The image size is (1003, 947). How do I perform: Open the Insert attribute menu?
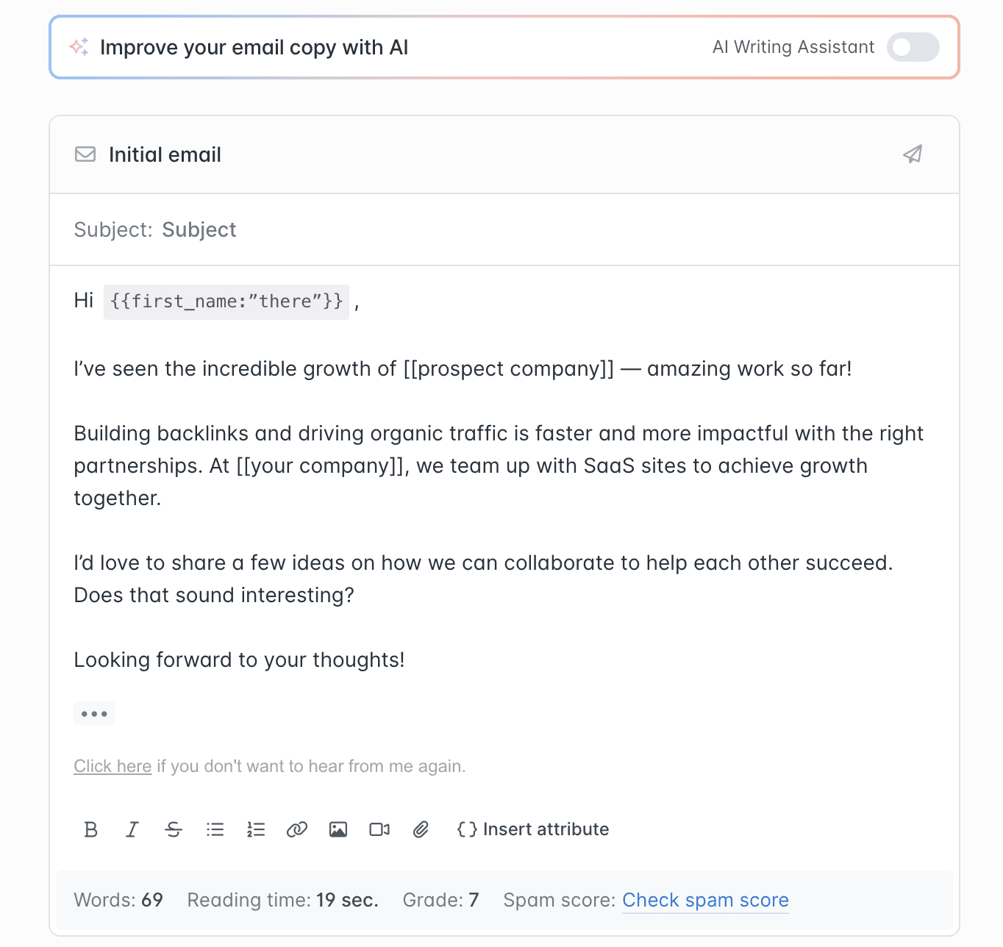pos(533,829)
